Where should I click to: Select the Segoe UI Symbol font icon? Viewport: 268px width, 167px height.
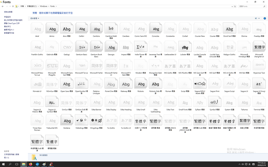pyautogui.click(x=52, y=102)
